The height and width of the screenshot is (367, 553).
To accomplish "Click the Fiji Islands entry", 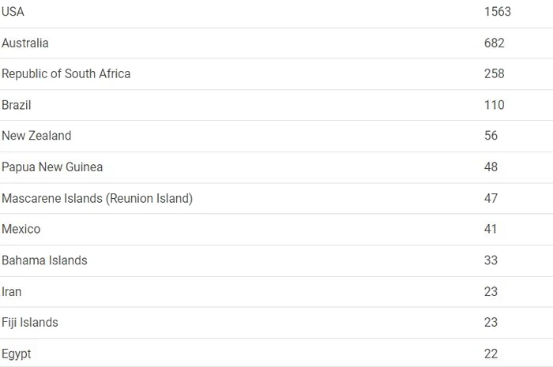I will point(30,322).
